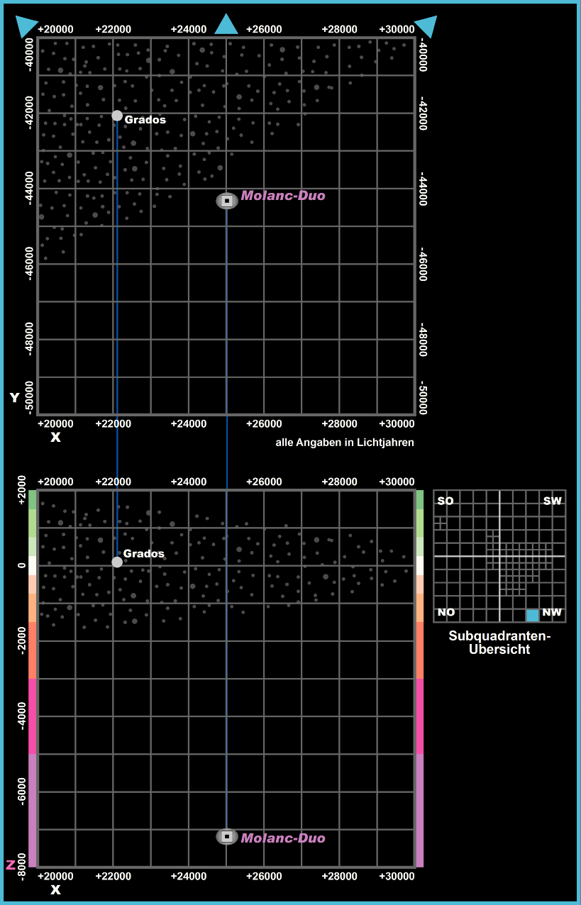Pick the top green segment on right color bar

tap(419, 499)
